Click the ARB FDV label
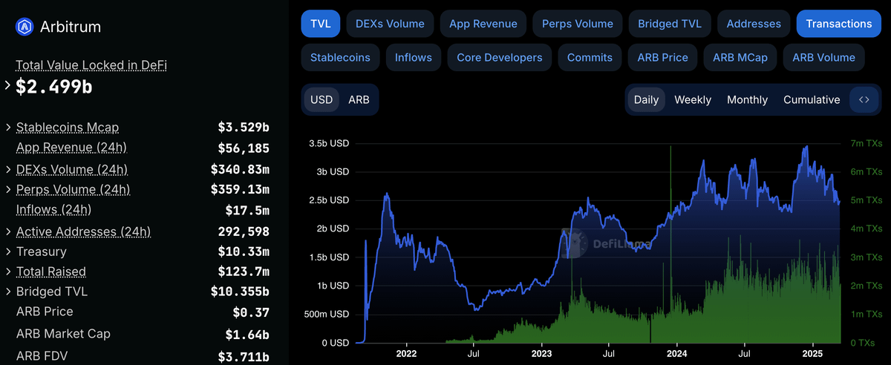This screenshot has width=891, height=365. [42, 356]
